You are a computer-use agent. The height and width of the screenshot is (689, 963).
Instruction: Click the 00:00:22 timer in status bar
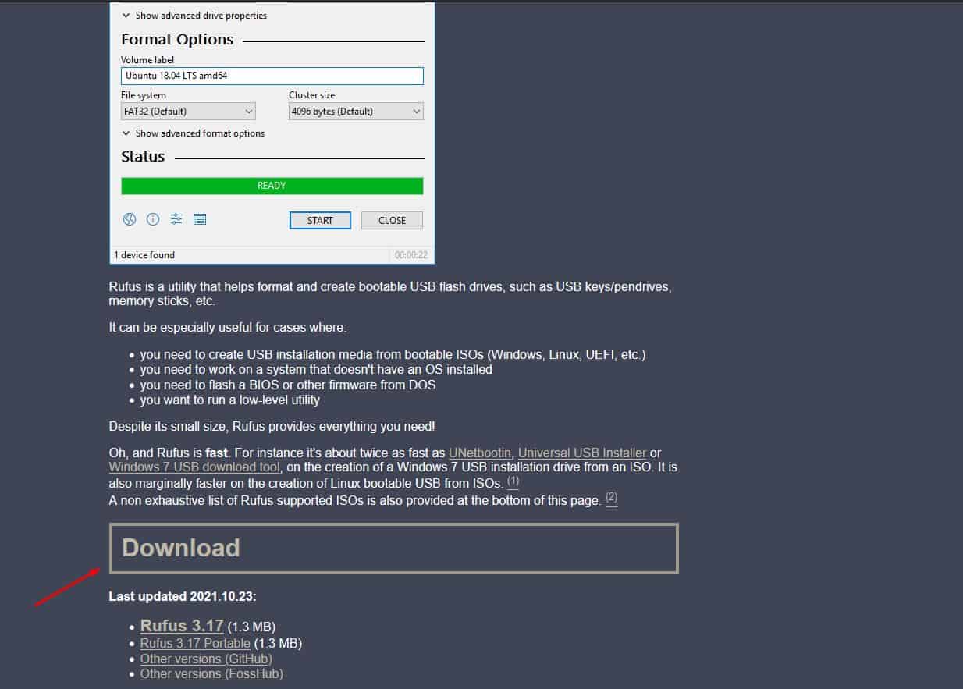click(411, 255)
